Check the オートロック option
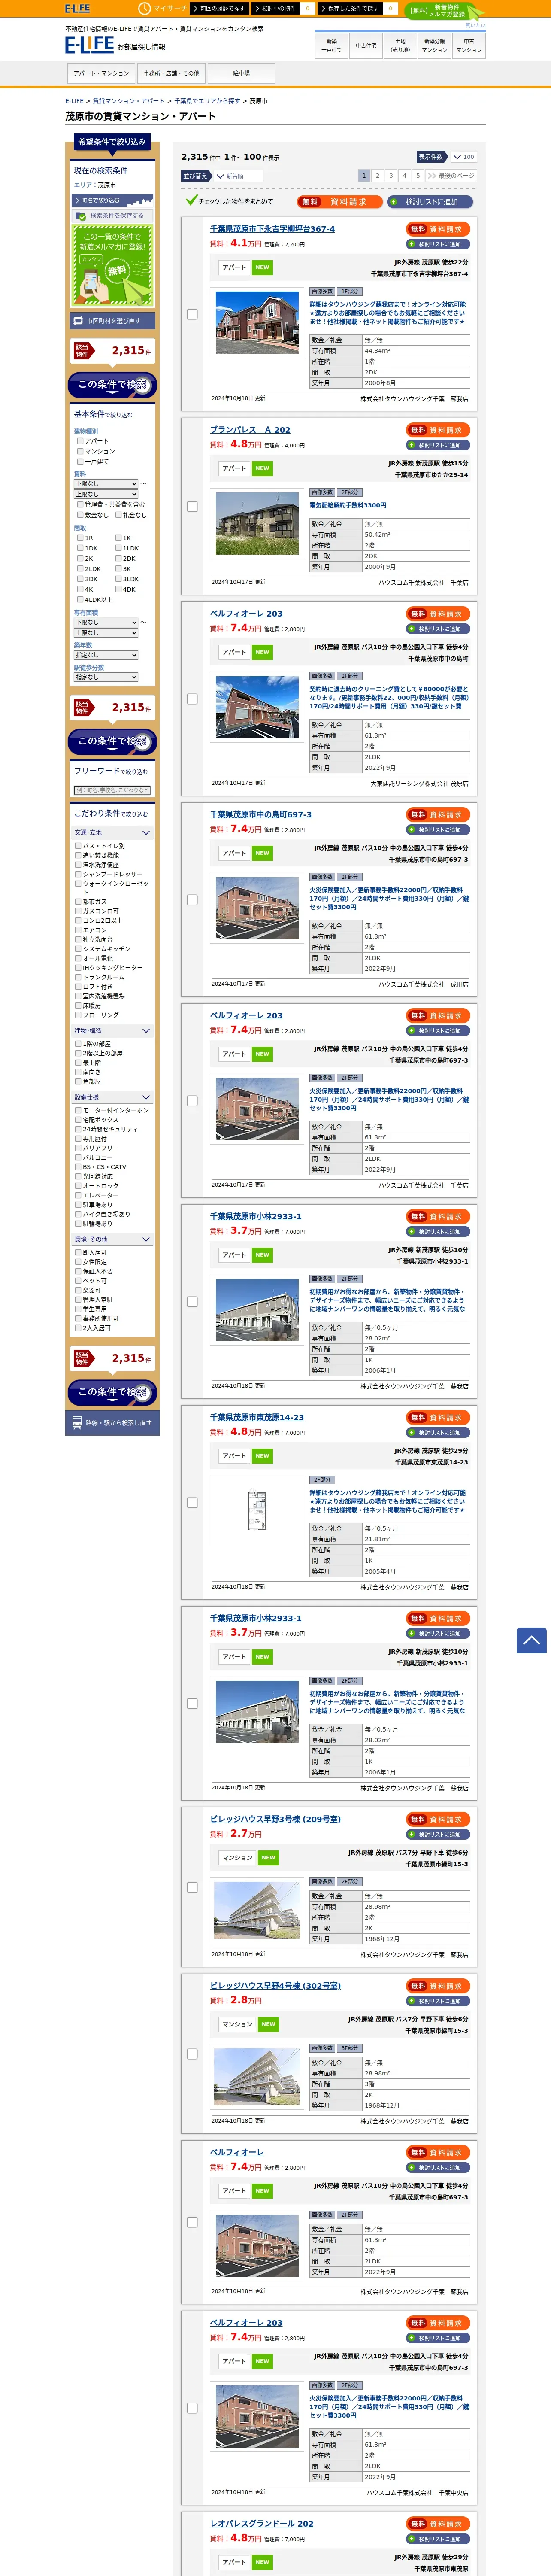The height and width of the screenshot is (2576, 551). pyautogui.click(x=78, y=1186)
